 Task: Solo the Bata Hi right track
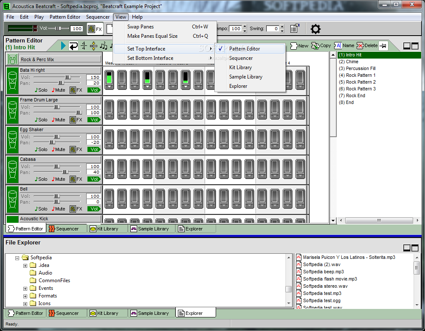tap(41, 90)
